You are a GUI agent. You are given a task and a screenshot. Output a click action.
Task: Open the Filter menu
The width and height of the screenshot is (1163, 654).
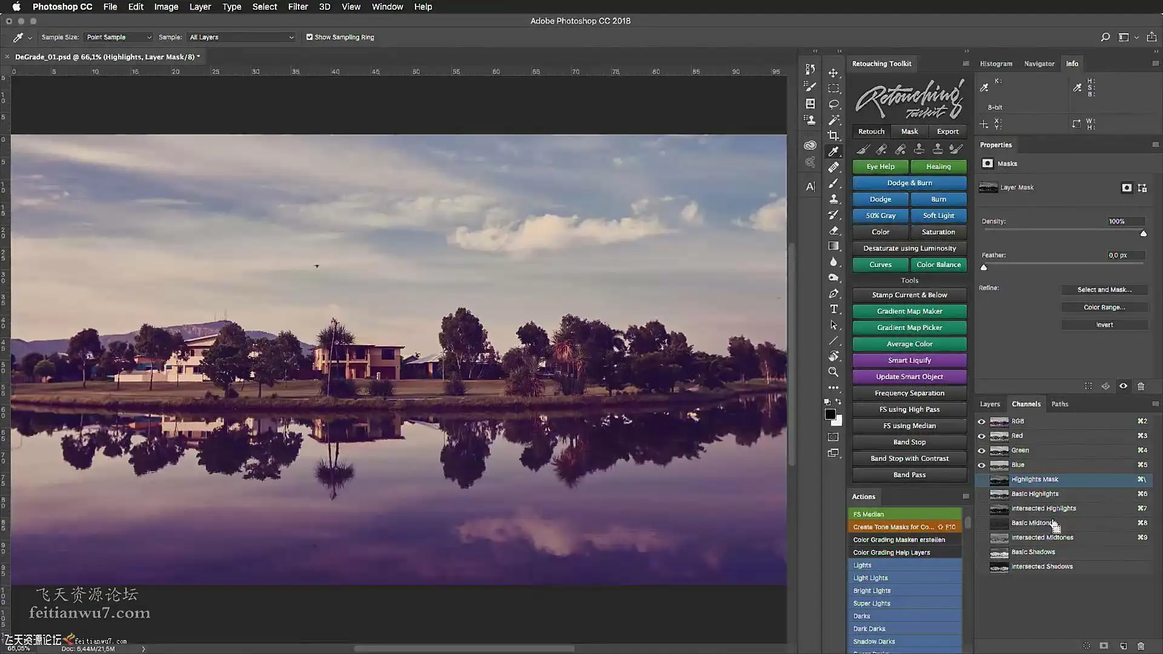[x=297, y=7]
